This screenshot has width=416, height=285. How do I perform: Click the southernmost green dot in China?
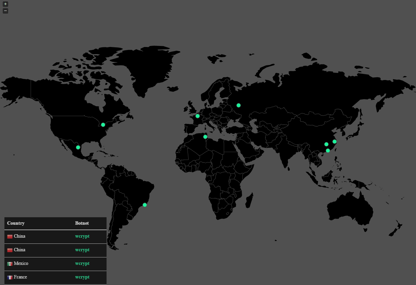tap(328, 151)
